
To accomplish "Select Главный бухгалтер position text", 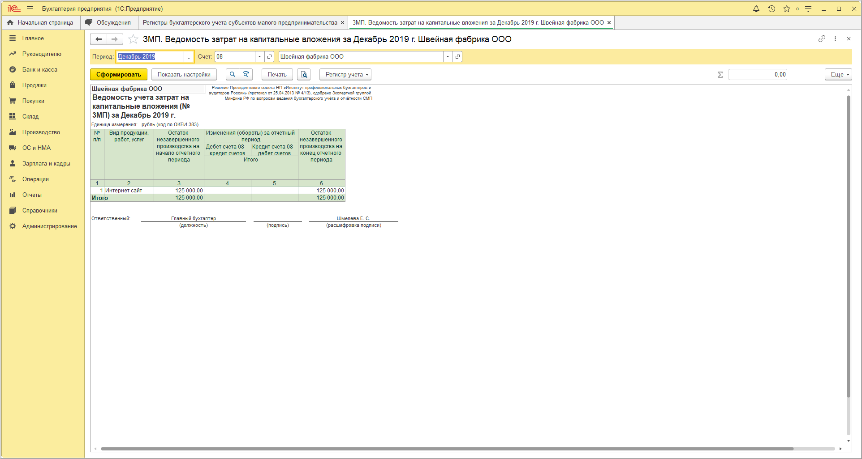I will (x=194, y=218).
